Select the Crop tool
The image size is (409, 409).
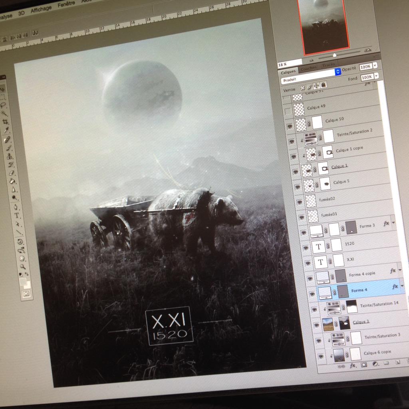click(x=5, y=121)
